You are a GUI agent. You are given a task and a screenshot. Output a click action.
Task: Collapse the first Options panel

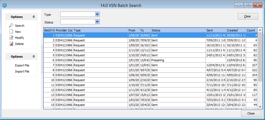pos(34,17)
